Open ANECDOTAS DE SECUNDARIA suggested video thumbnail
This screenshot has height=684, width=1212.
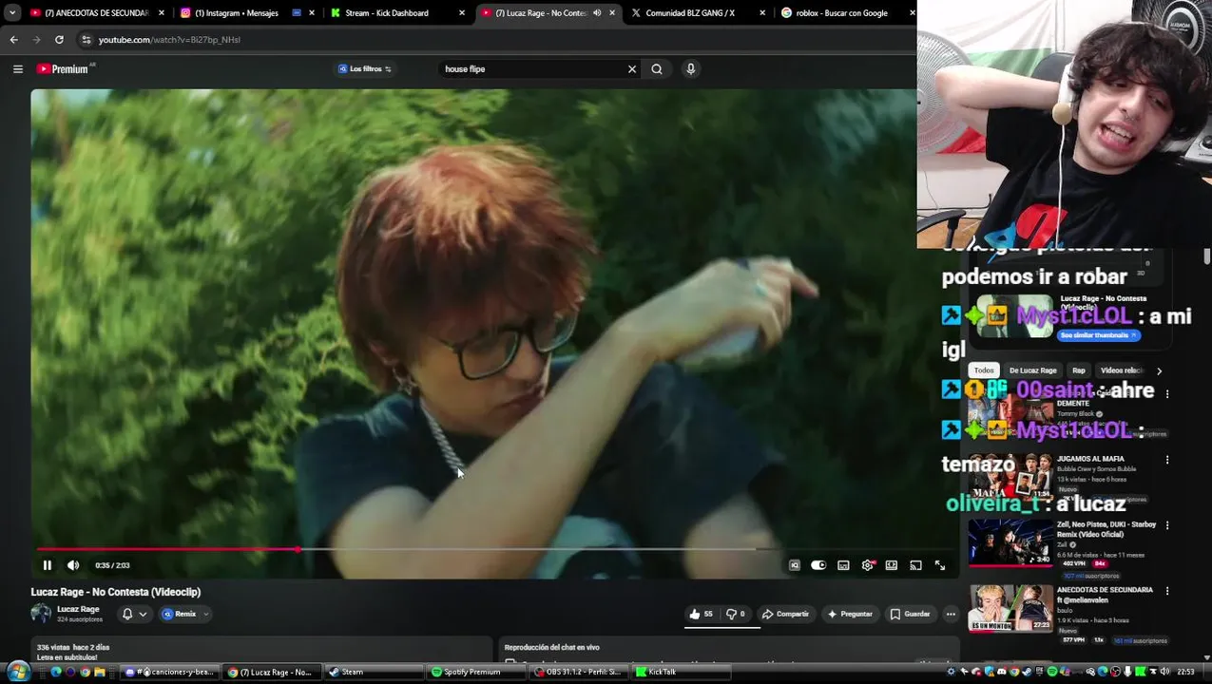tap(1010, 609)
